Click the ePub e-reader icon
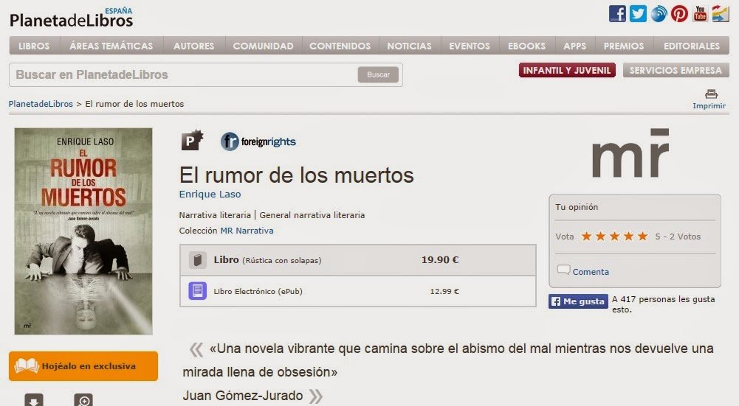Screen dimensions: 739x406 tap(197, 291)
